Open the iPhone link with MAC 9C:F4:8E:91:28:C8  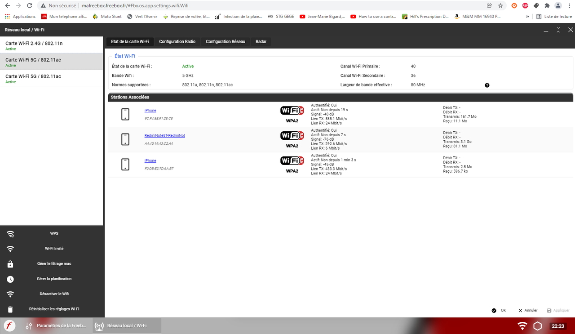[x=150, y=111]
